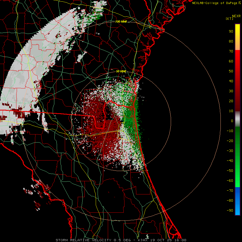Click the -60 value on velocity scale

point(230,181)
